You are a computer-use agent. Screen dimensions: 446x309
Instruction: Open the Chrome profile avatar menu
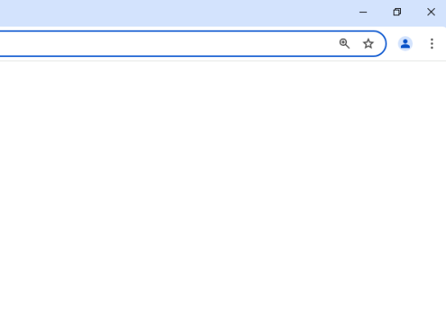click(x=405, y=43)
